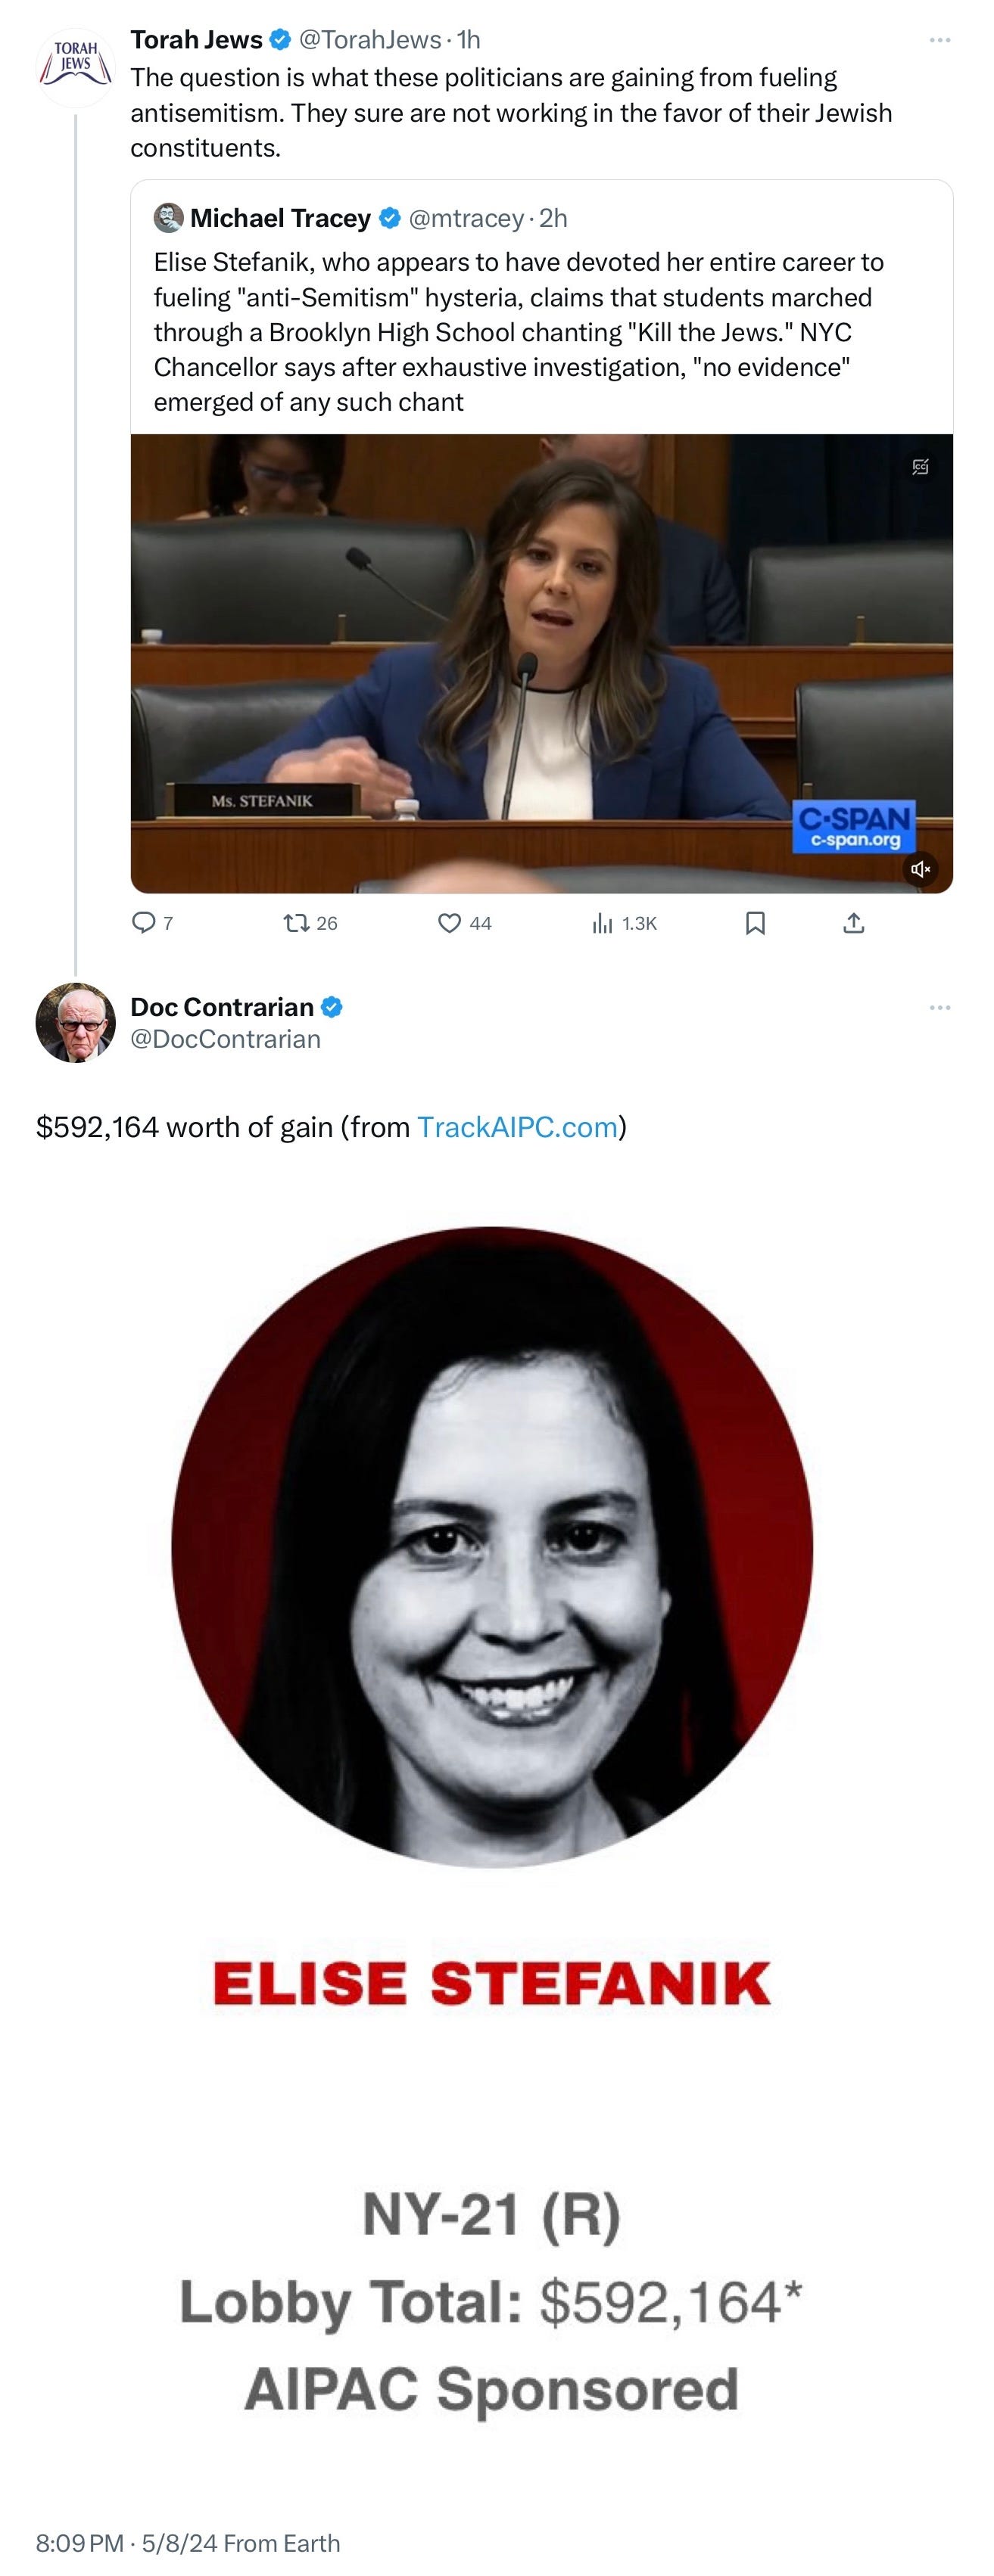
Task: Open Doc Contrarian's profile via avatar
Action: 75,1022
